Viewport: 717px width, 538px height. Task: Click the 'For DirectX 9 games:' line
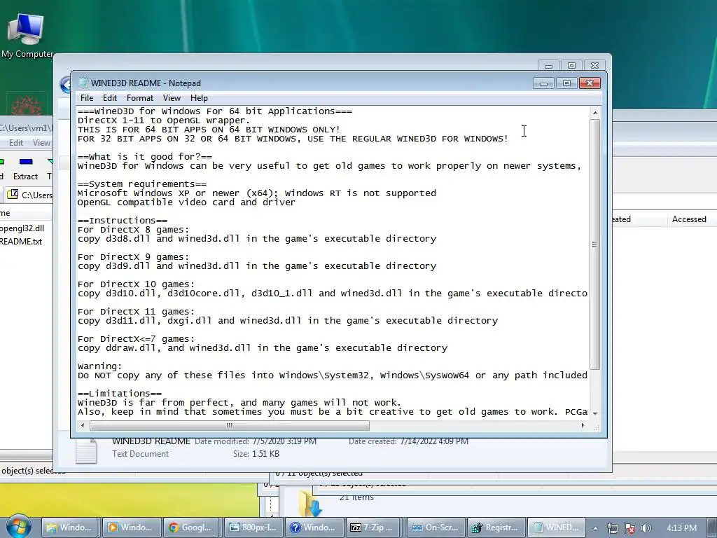pyautogui.click(x=133, y=257)
